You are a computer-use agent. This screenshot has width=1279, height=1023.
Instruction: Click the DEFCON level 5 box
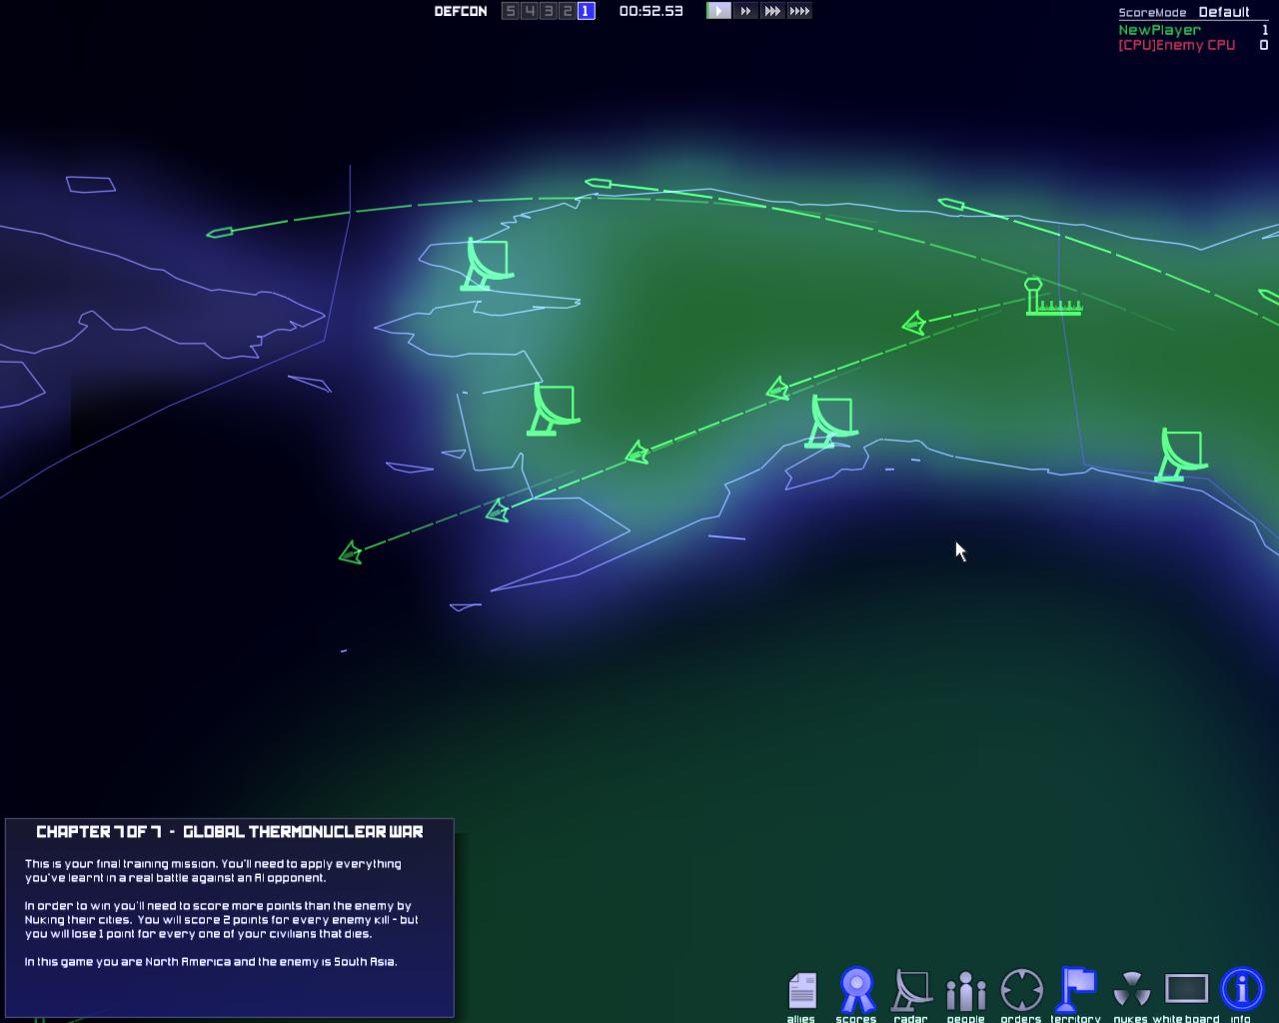point(511,11)
